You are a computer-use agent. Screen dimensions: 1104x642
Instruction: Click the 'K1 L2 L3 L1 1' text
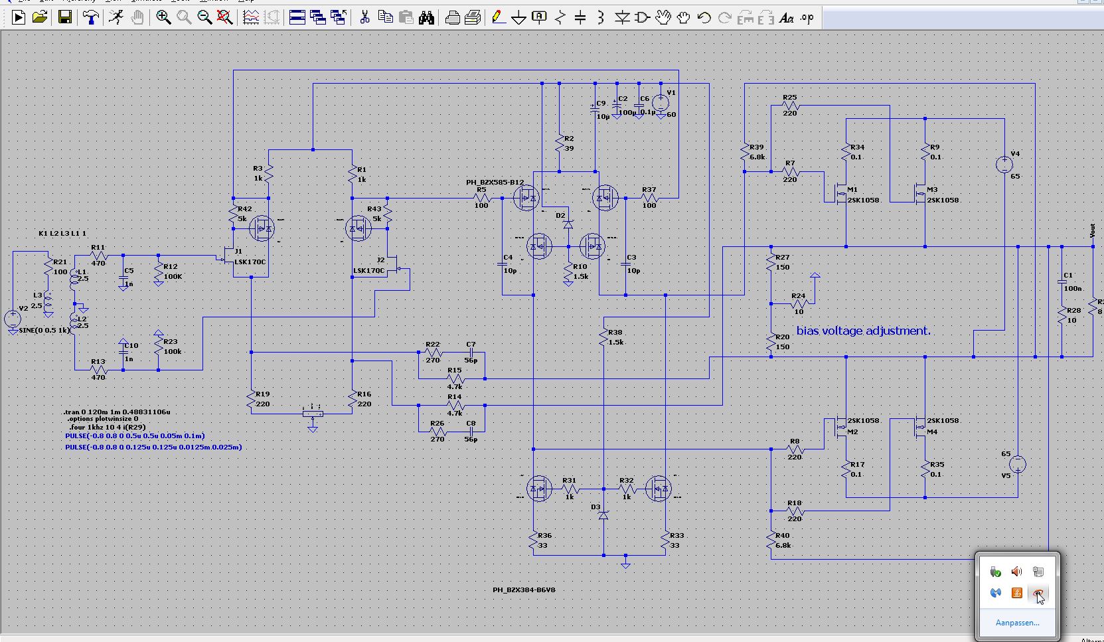click(62, 234)
